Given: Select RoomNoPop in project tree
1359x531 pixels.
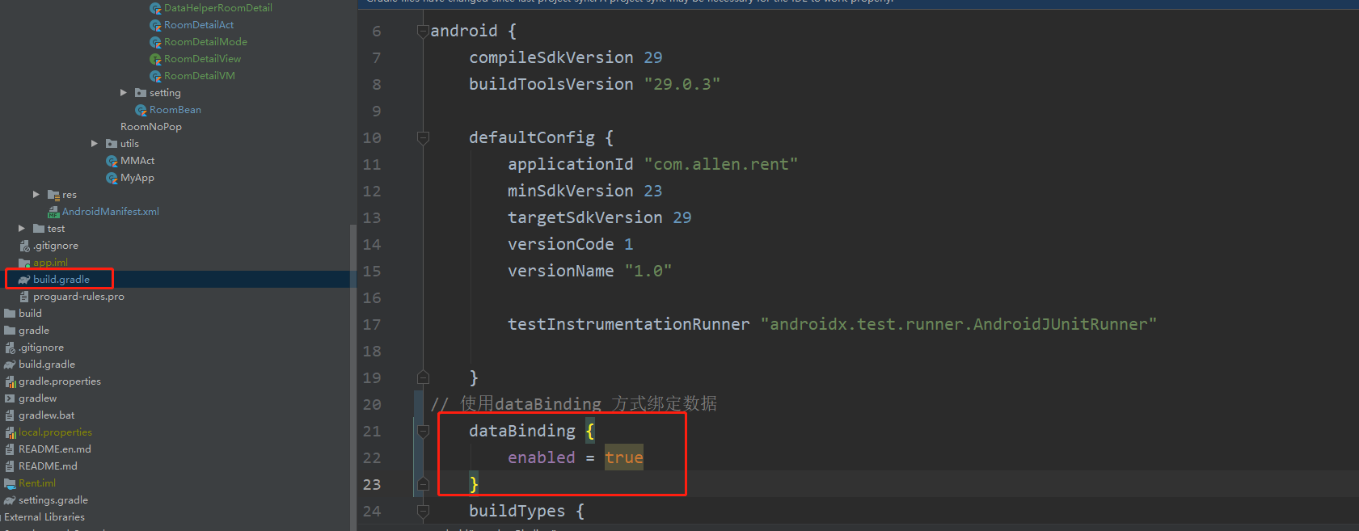Looking at the screenshot, I should [151, 127].
